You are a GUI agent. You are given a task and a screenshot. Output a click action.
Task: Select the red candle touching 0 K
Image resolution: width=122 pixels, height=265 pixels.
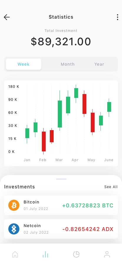[44, 141]
